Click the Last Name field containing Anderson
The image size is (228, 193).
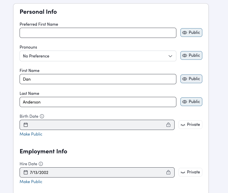(x=98, y=102)
